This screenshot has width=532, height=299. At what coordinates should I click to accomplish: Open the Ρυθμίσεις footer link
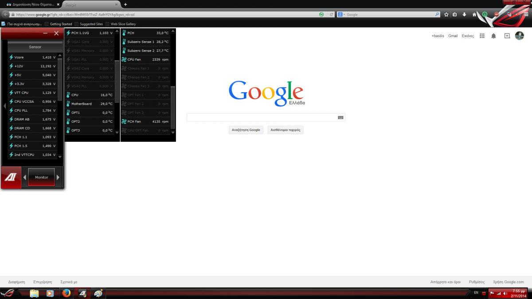(x=477, y=282)
